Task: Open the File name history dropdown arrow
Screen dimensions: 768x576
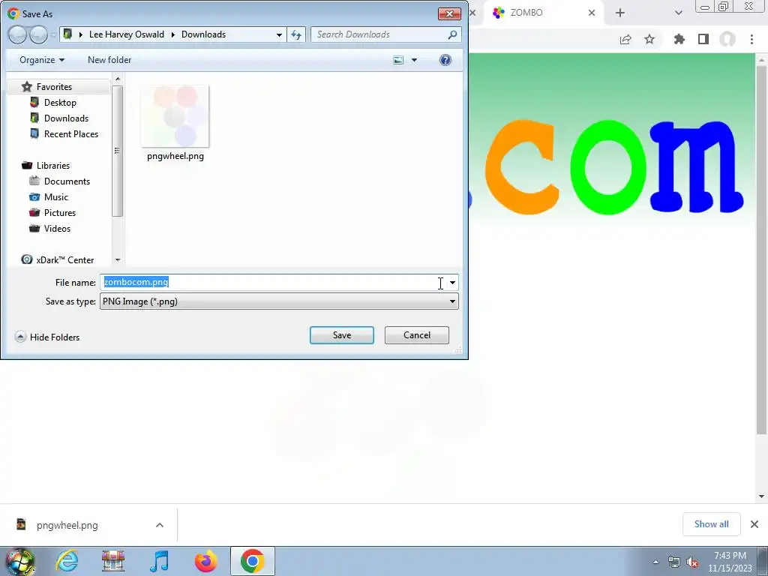Action: click(x=452, y=283)
